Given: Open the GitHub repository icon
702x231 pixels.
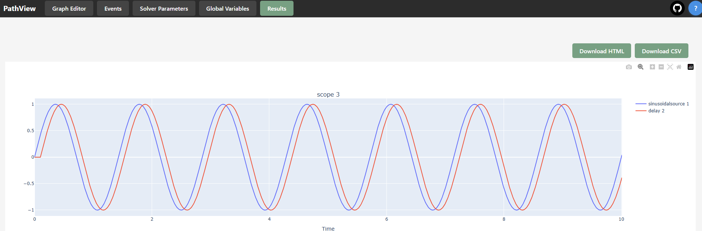Looking at the screenshot, I should [677, 8].
